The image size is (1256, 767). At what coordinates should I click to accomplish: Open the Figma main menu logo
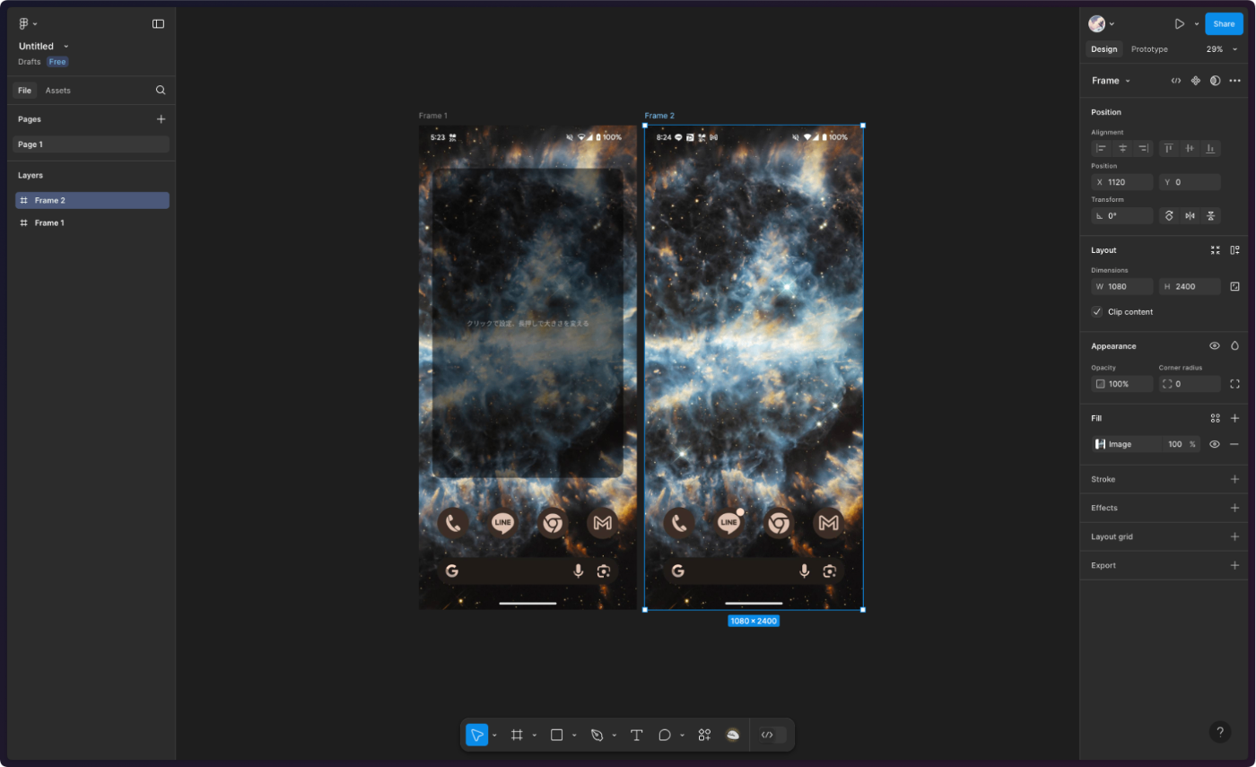click(x=24, y=23)
